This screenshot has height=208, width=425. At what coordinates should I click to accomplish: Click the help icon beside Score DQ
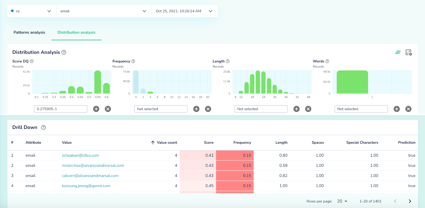(x=32, y=61)
